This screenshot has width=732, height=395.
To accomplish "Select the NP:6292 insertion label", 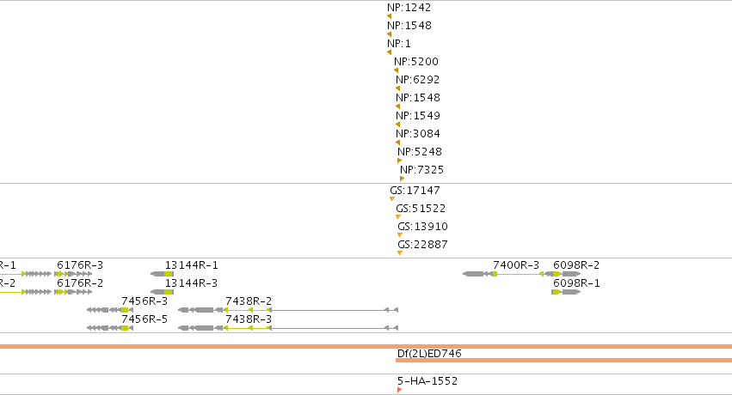I will [x=418, y=80].
